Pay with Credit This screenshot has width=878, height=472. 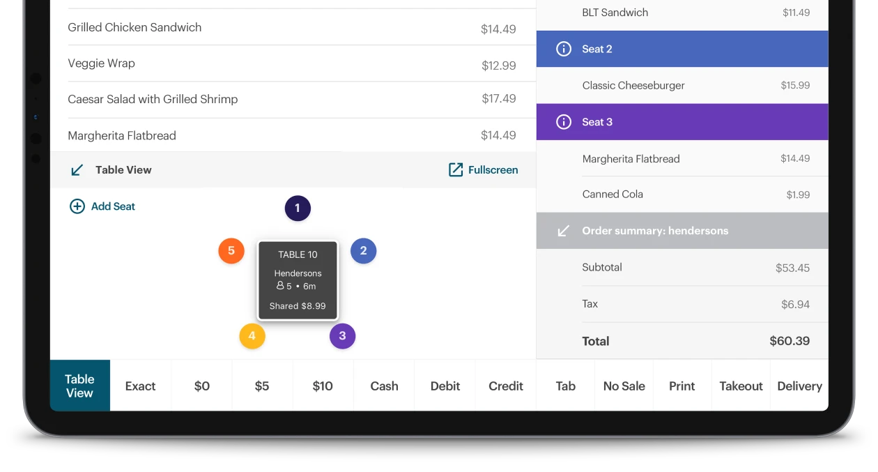(506, 386)
